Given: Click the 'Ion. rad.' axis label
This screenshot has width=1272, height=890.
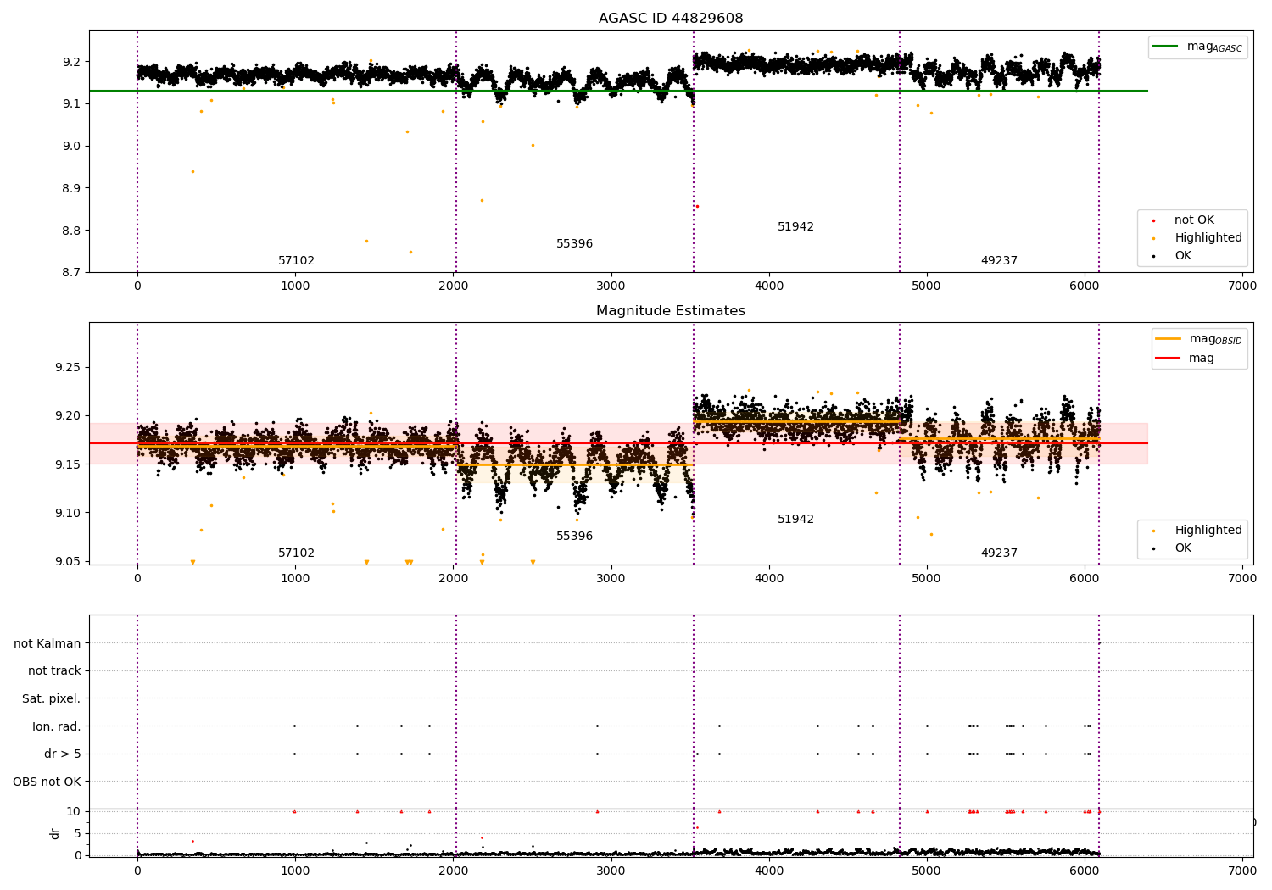Looking at the screenshot, I should point(57,726).
